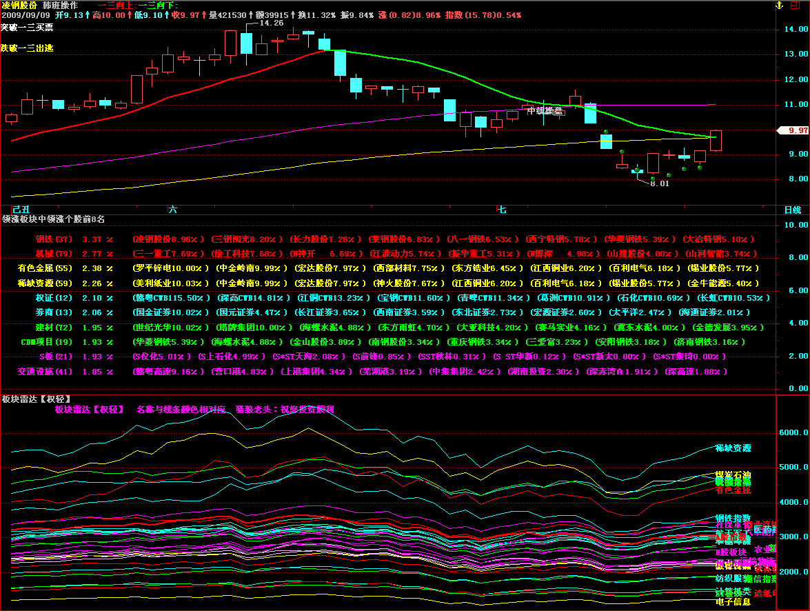Click the 跌破一三出逃 label

(27, 48)
